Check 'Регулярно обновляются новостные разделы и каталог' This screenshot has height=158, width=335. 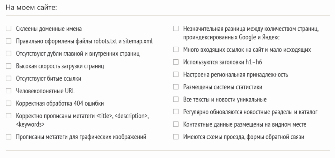tap(176, 112)
